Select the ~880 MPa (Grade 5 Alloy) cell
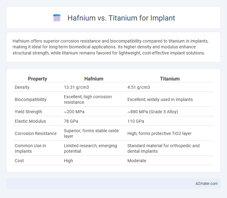This screenshot has height=198, width=227. (170, 112)
